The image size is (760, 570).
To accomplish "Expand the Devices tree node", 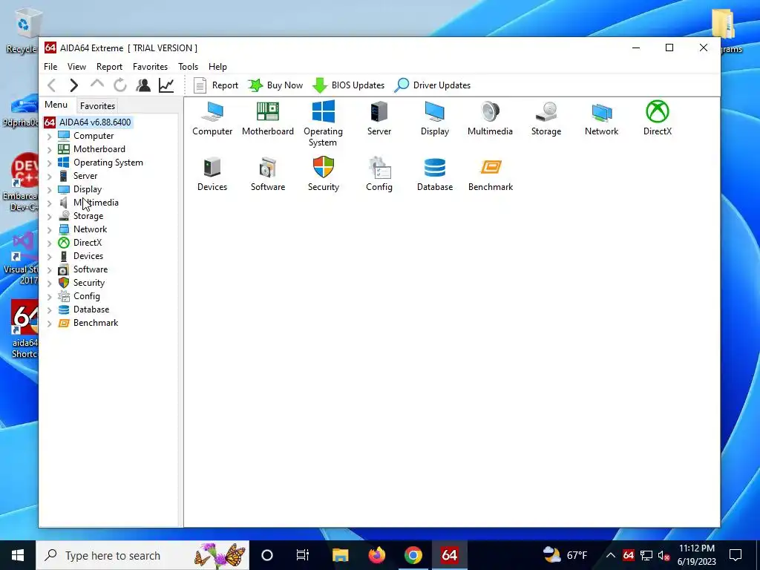I will (50, 256).
